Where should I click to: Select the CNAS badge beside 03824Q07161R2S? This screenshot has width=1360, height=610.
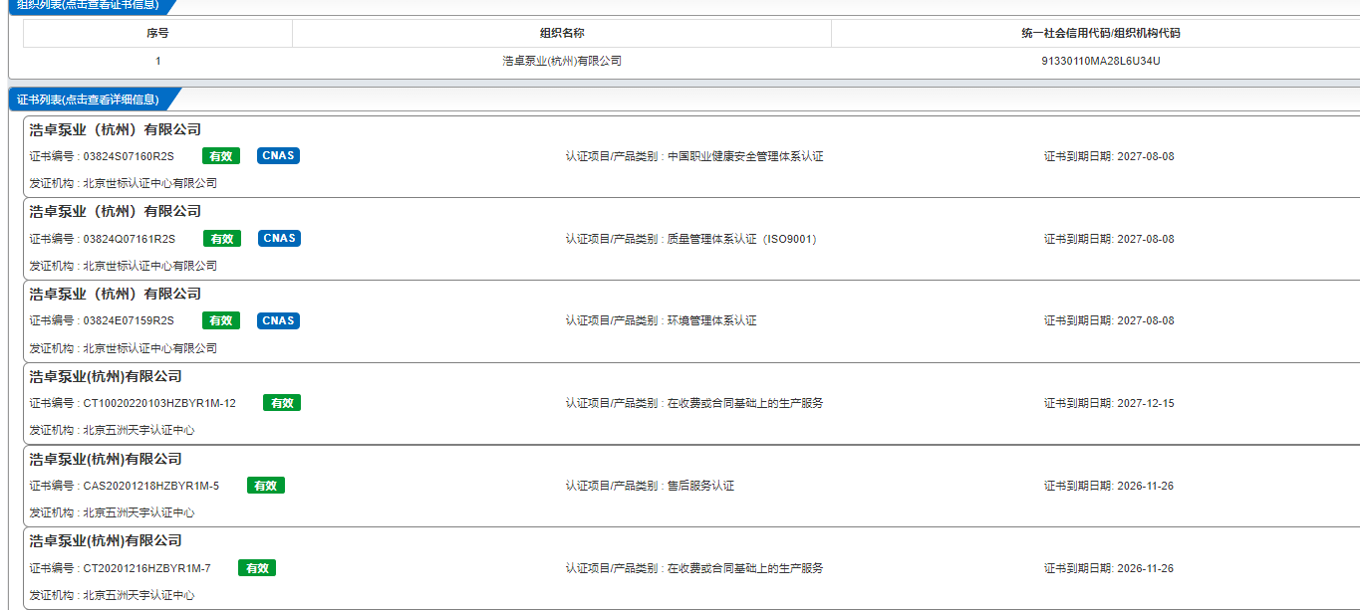coord(279,239)
